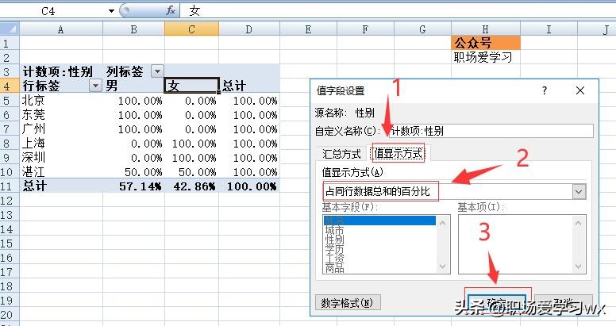616x326 pixels.
Task: Click down arrow of 基本项 list scrollbar
Action: (x=579, y=267)
